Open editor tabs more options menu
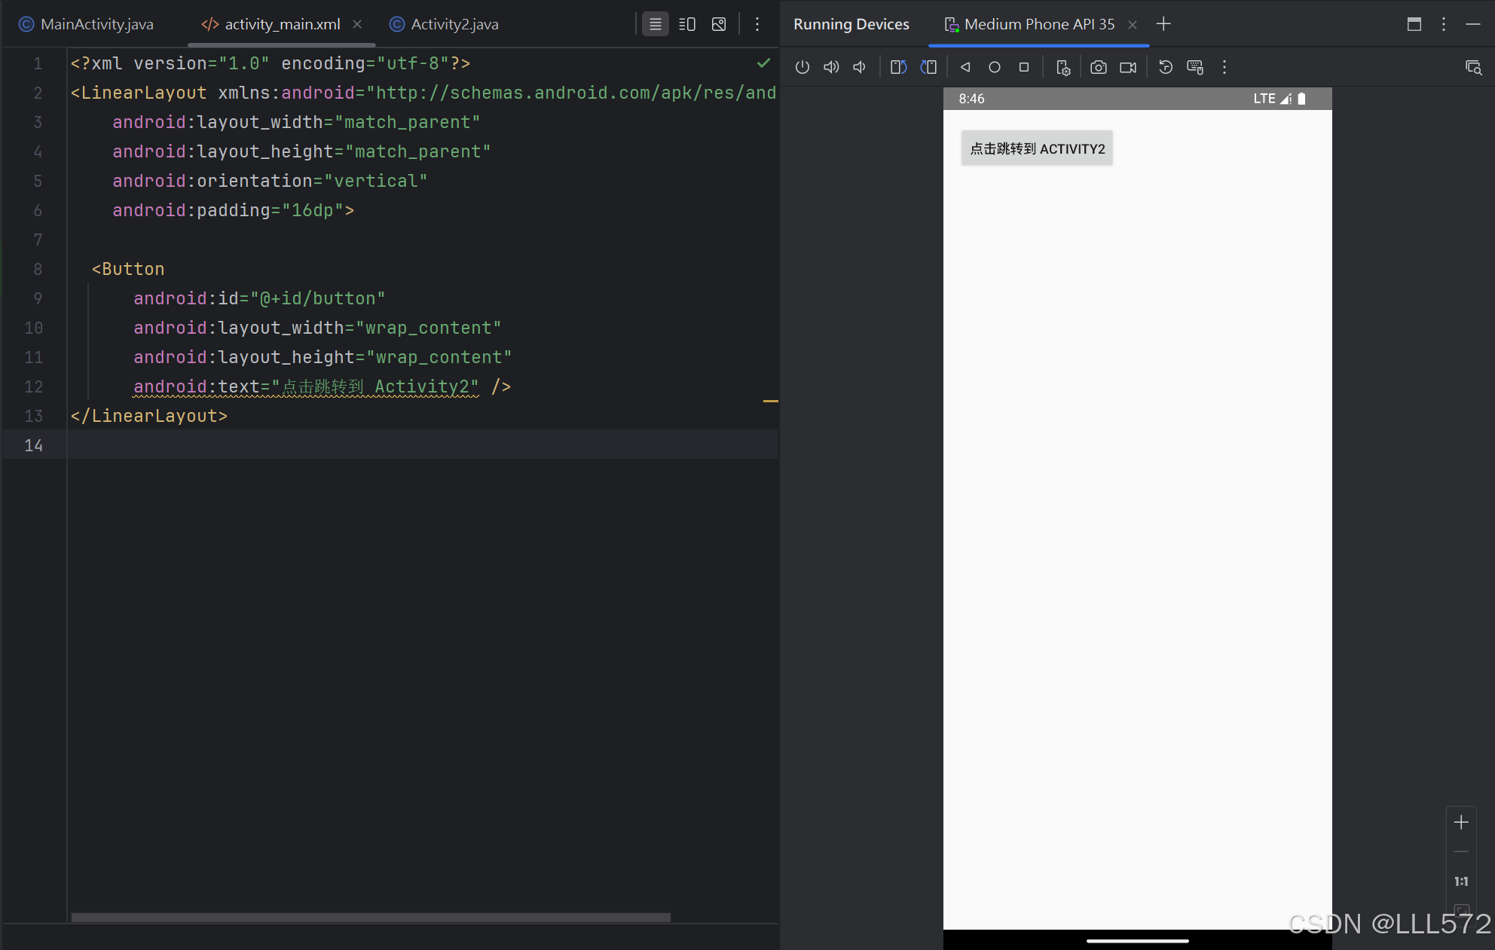This screenshot has width=1495, height=950. (x=757, y=24)
